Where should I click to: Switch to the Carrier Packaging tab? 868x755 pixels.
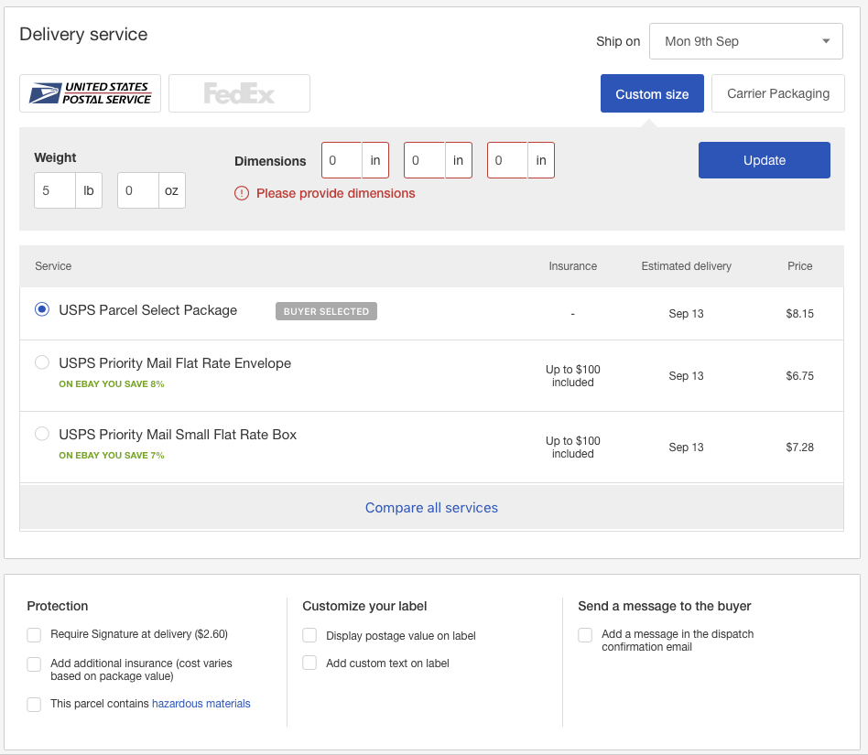[777, 93]
